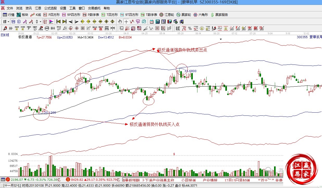Click the red floppy disk save icon
Image resolution: width=322 pixels, height=188 pixels.
(170, 22)
